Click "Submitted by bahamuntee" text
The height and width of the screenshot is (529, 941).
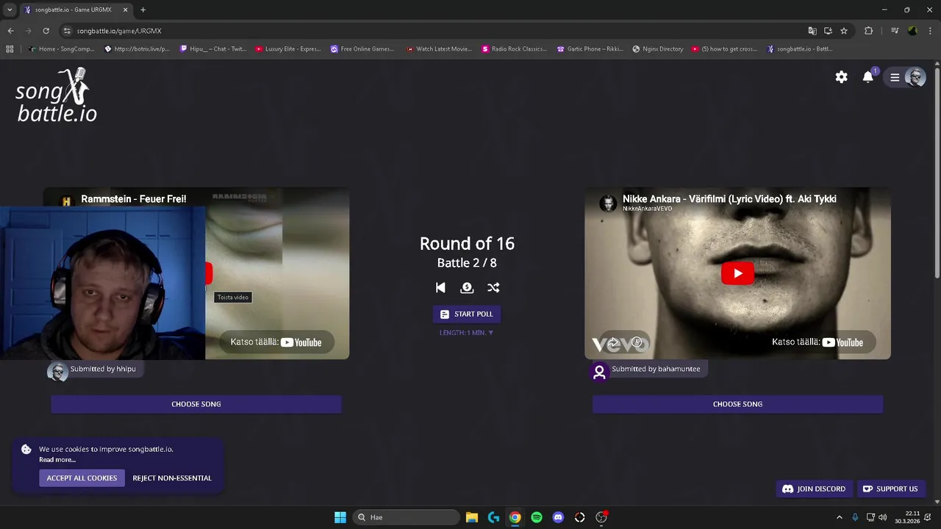(656, 369)
